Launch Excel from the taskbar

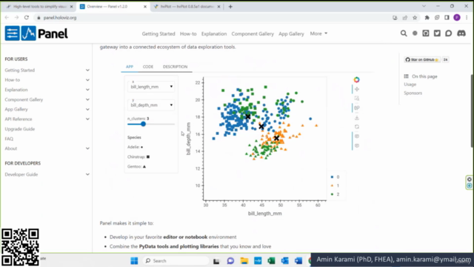pyautogui.click(x=272, y=260)
